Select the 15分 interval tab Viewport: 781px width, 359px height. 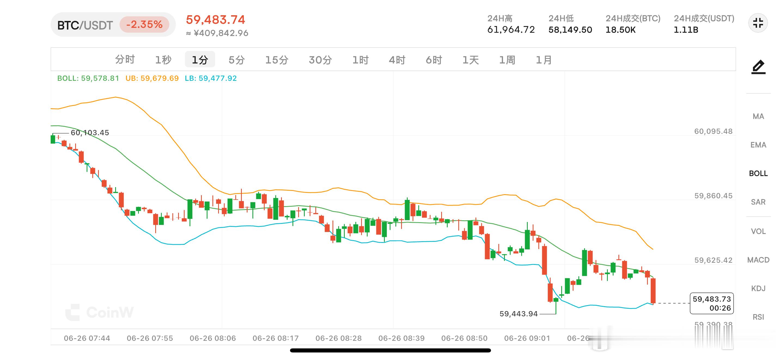276,60
